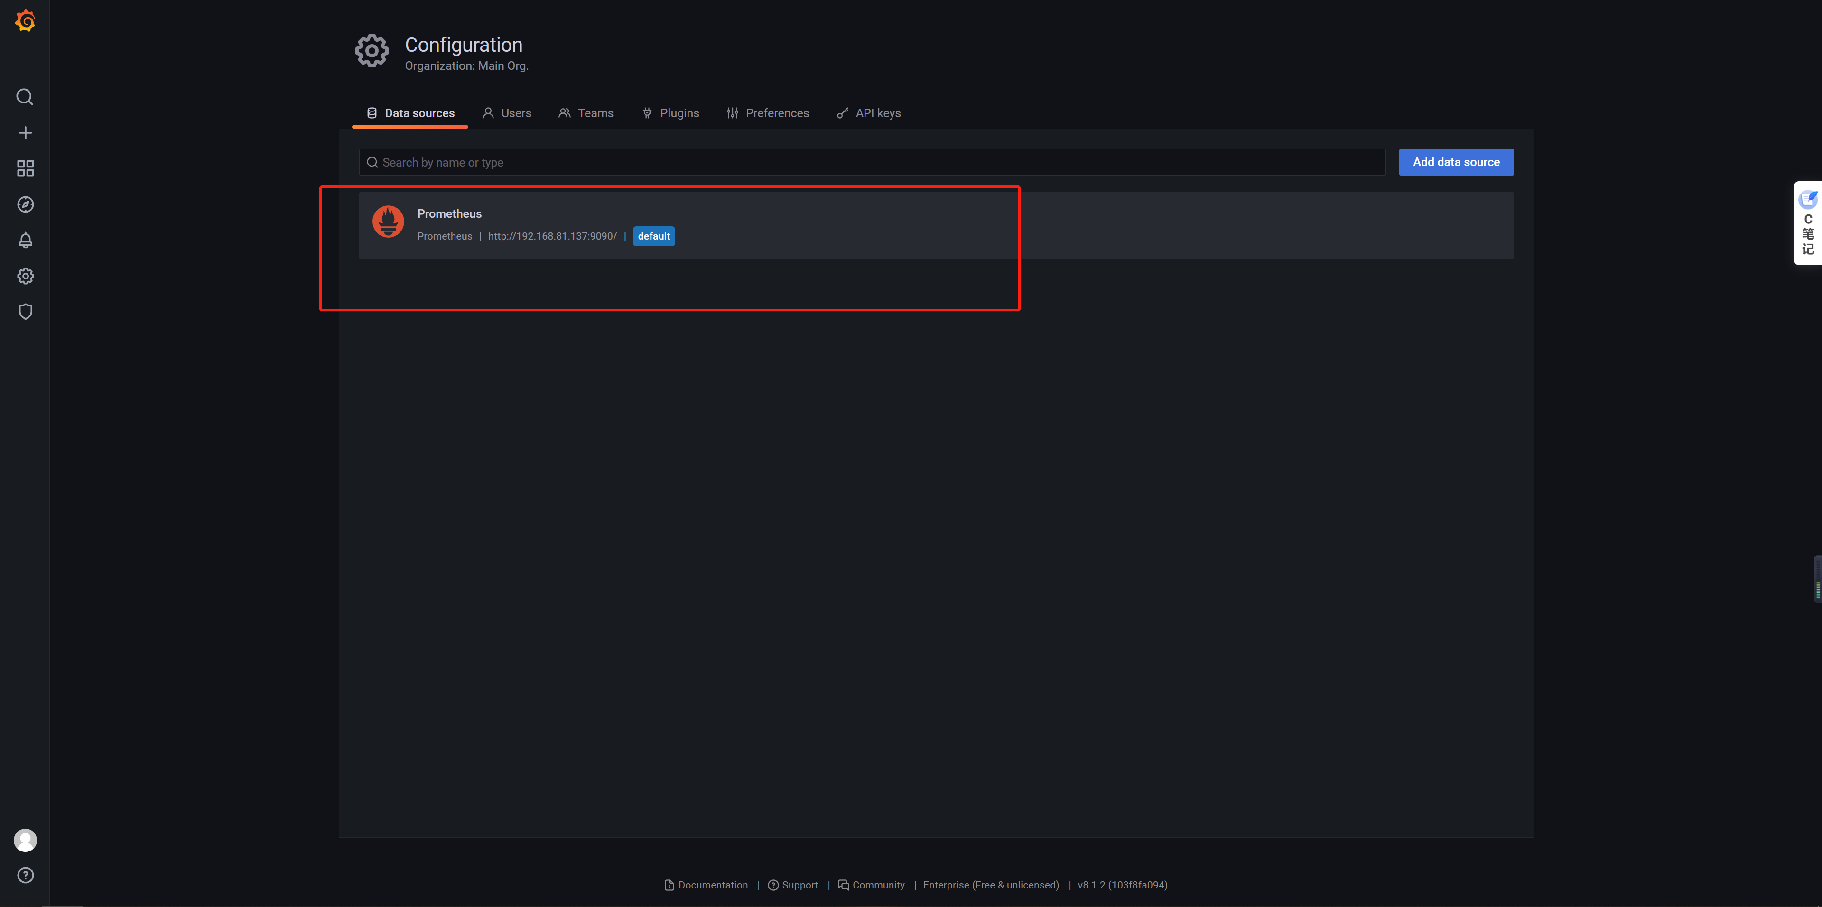This screenshot has height=907, width=1822.
Task: Open the Prometheus data source name
Action: click(449, 213)
